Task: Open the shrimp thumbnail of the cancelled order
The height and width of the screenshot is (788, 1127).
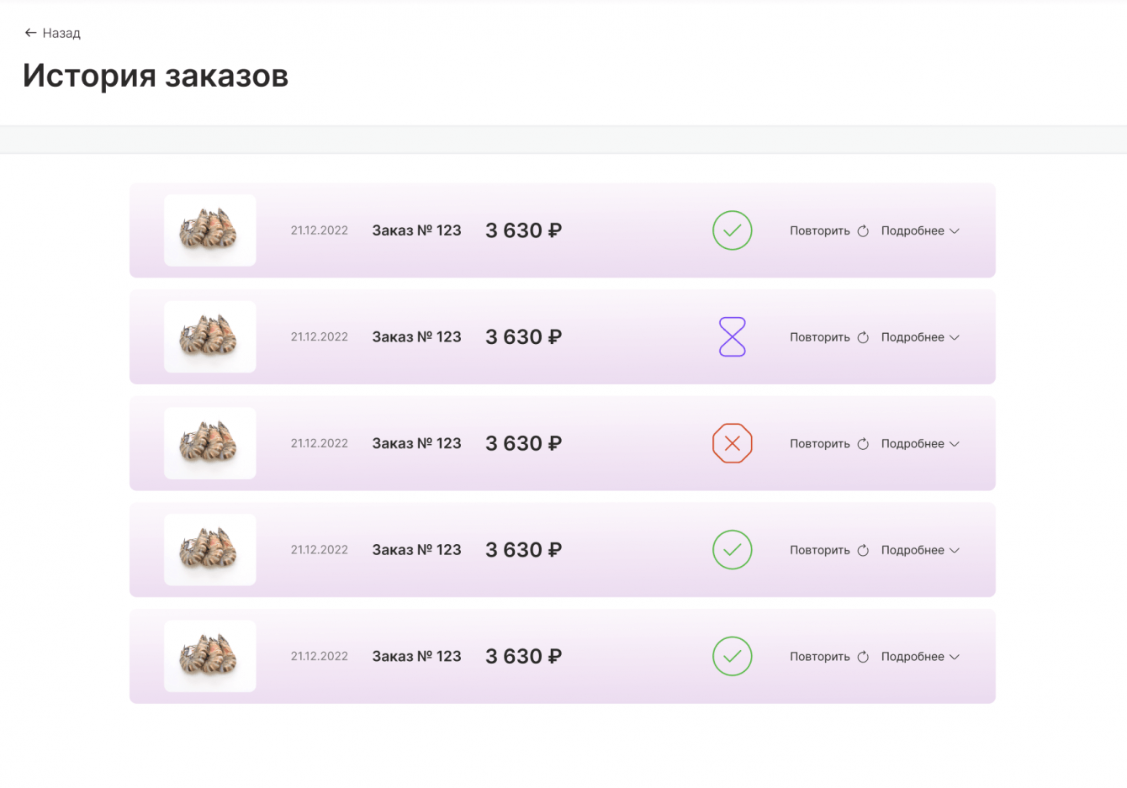Action: click(209, 443)
